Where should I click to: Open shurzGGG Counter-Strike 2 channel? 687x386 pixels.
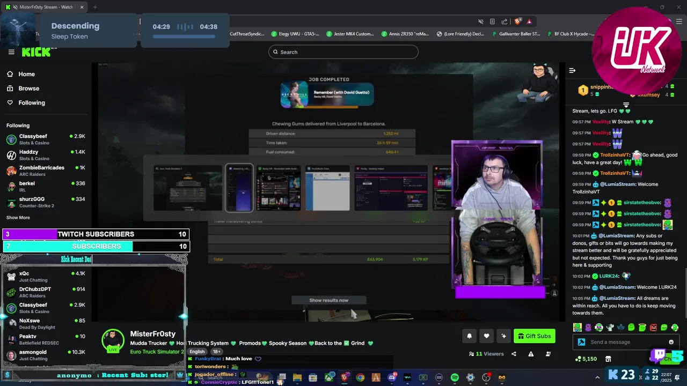click(x=46, y=202)
